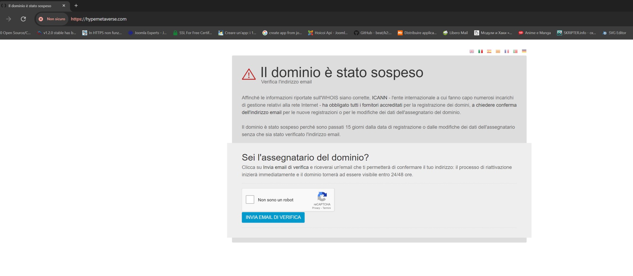Image resolution: width=633 pixels, height=276 pixels.
Task: Switch to French flag language
Action: 507,51
